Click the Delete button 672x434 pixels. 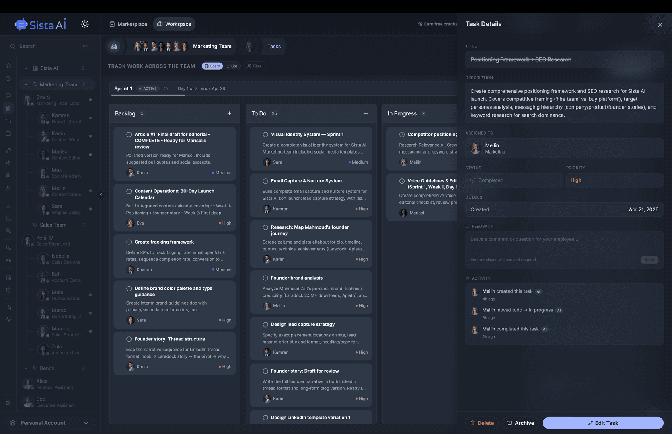click(x=482, y=423)
